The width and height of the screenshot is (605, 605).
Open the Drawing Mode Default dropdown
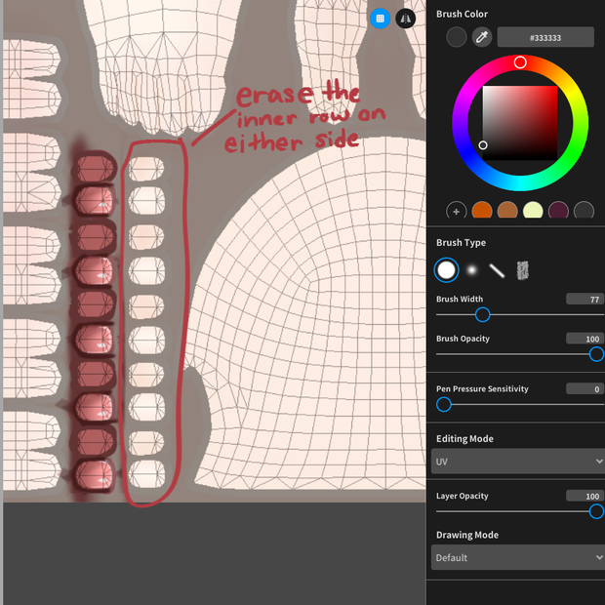[518, 557]
